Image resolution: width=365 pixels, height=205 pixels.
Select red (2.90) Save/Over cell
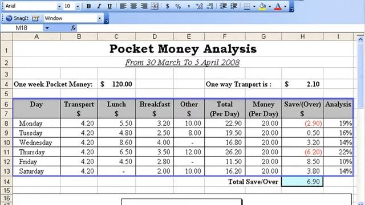point(302,124)
